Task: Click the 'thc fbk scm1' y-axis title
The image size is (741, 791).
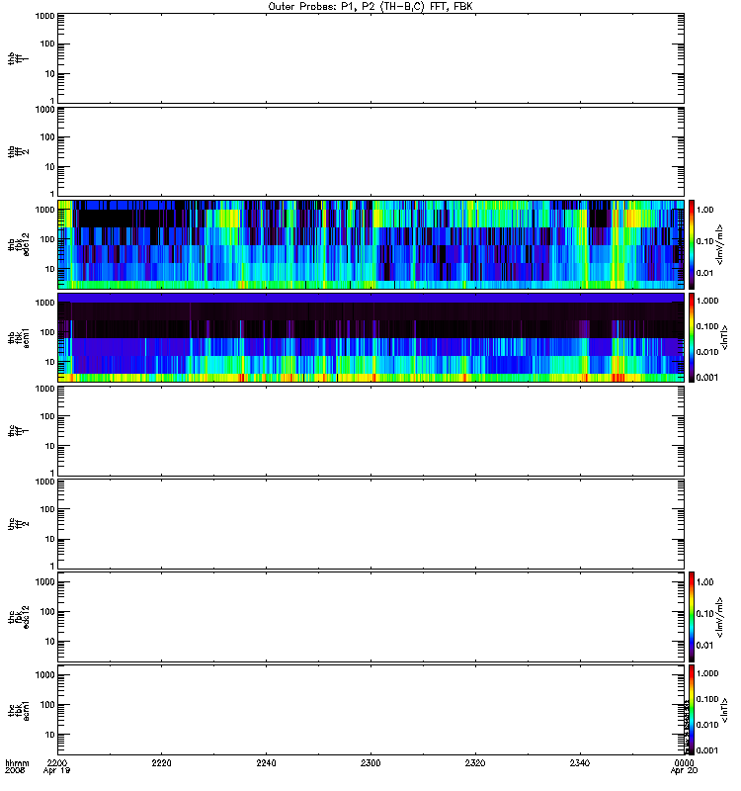Action: point(19,710)
